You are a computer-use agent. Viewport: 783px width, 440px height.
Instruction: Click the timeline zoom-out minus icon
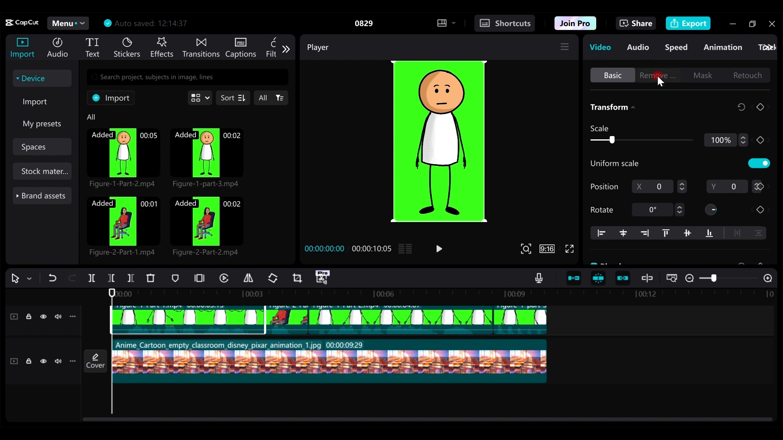tap(689, 278)
